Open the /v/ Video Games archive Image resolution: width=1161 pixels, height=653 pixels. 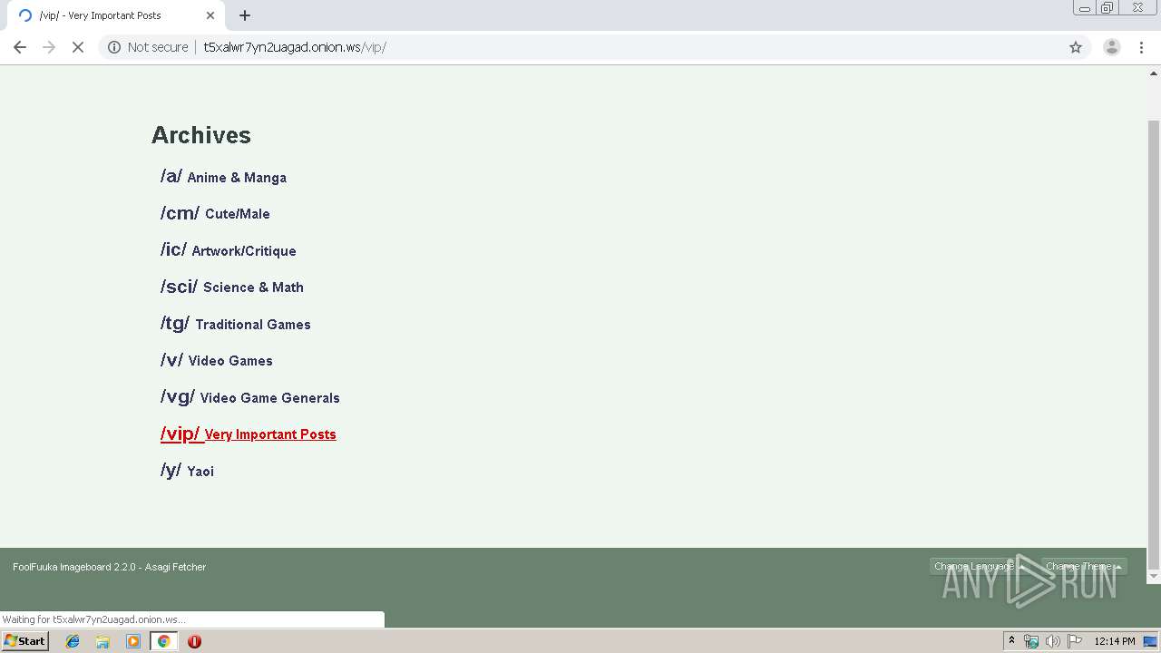[x=217, y=360]
